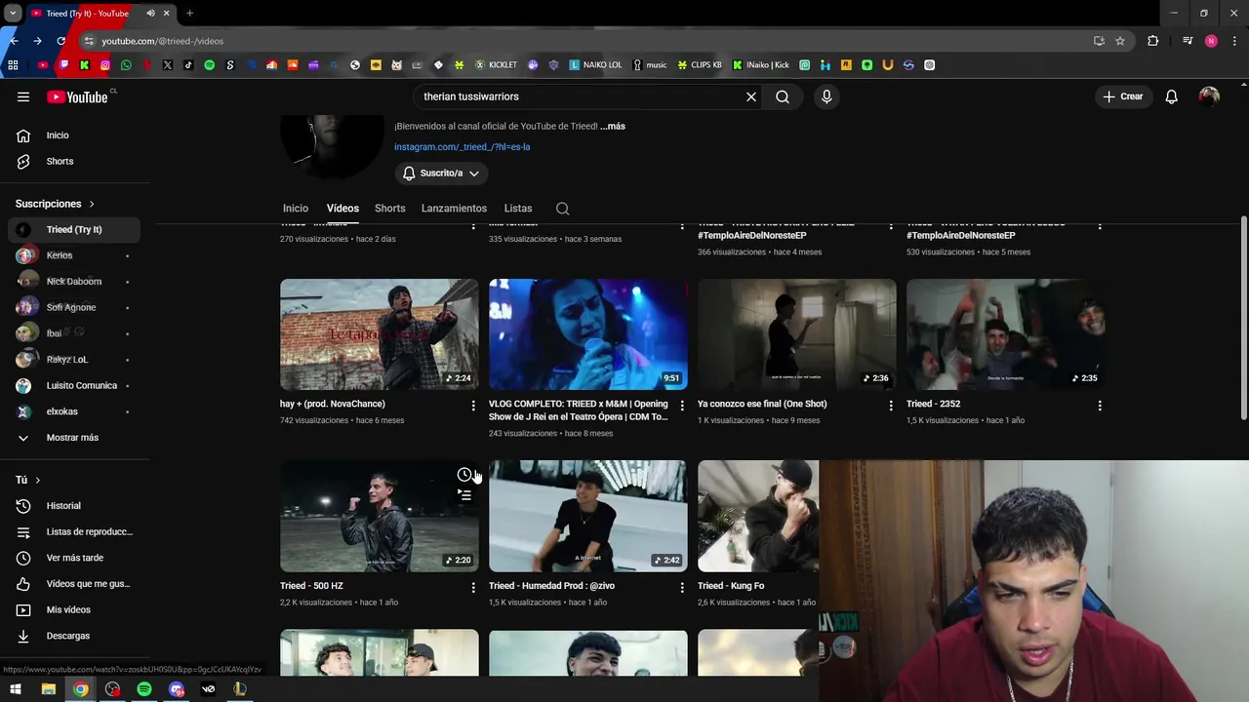
Task: Clear the search text with the X
Action: point(751,97)
